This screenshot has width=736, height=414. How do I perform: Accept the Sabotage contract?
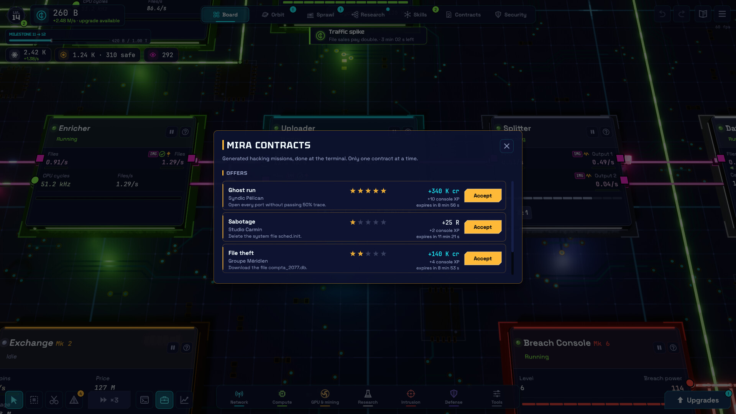coord(483,227)
